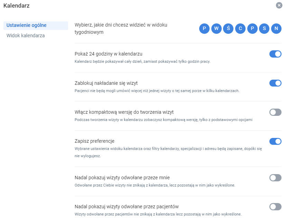
Task: Enable 'Nadal pokazuj wizyty odwołane przeze mnie'
Action: (275, 177)
